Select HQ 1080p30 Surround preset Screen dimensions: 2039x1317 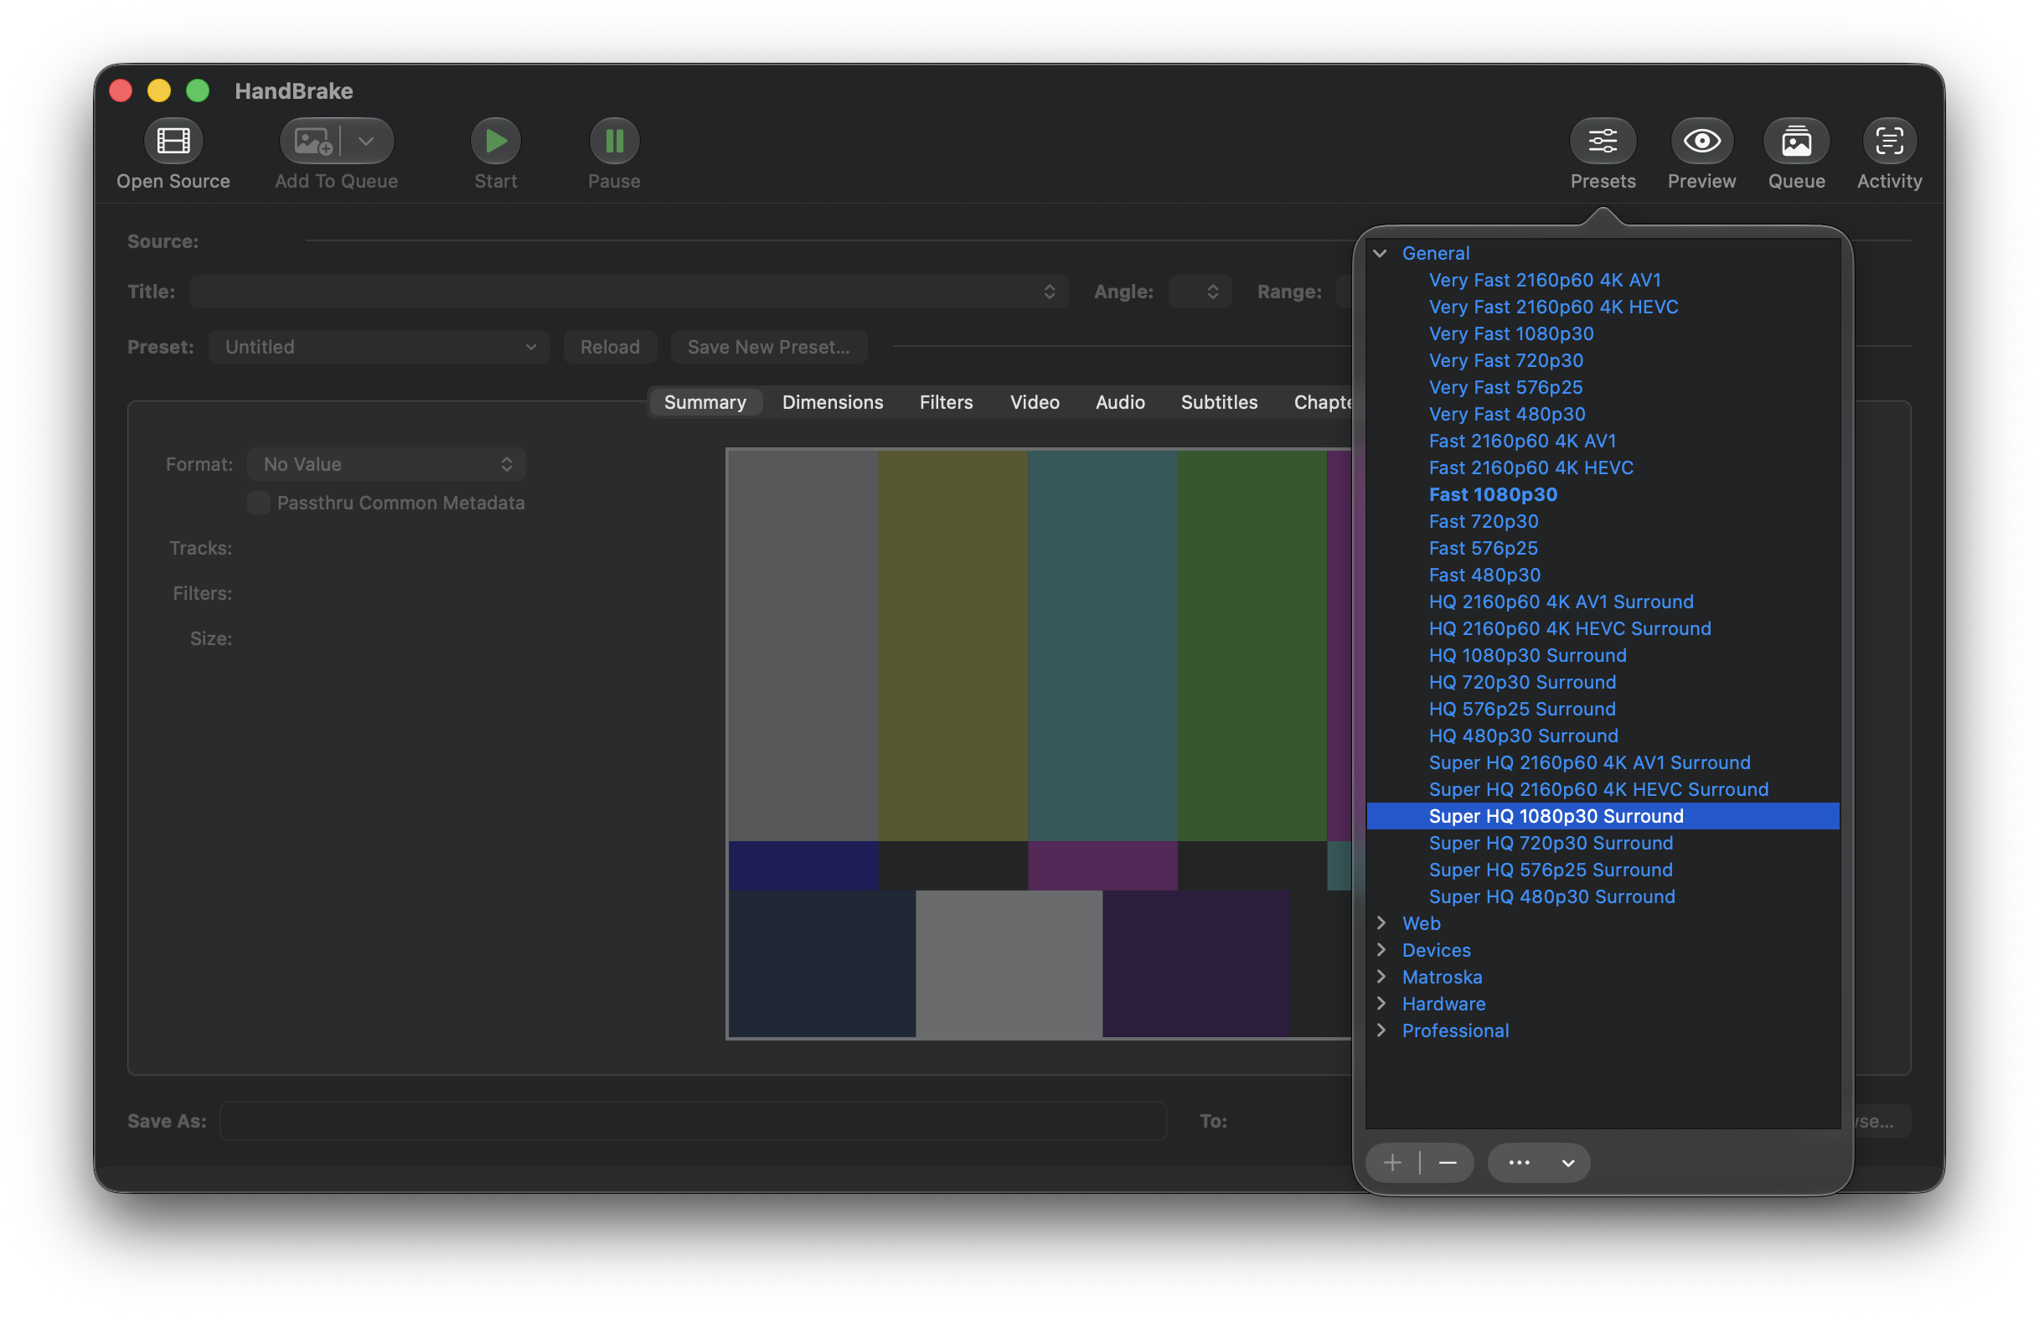click(1603, 655)
